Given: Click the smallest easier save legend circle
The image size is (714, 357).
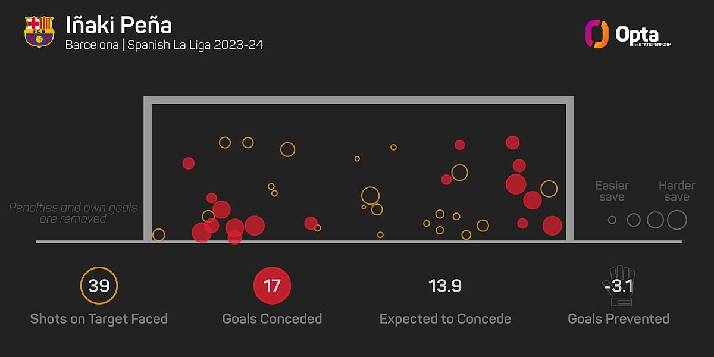Looking at the screenshot, I should [612, 220].
